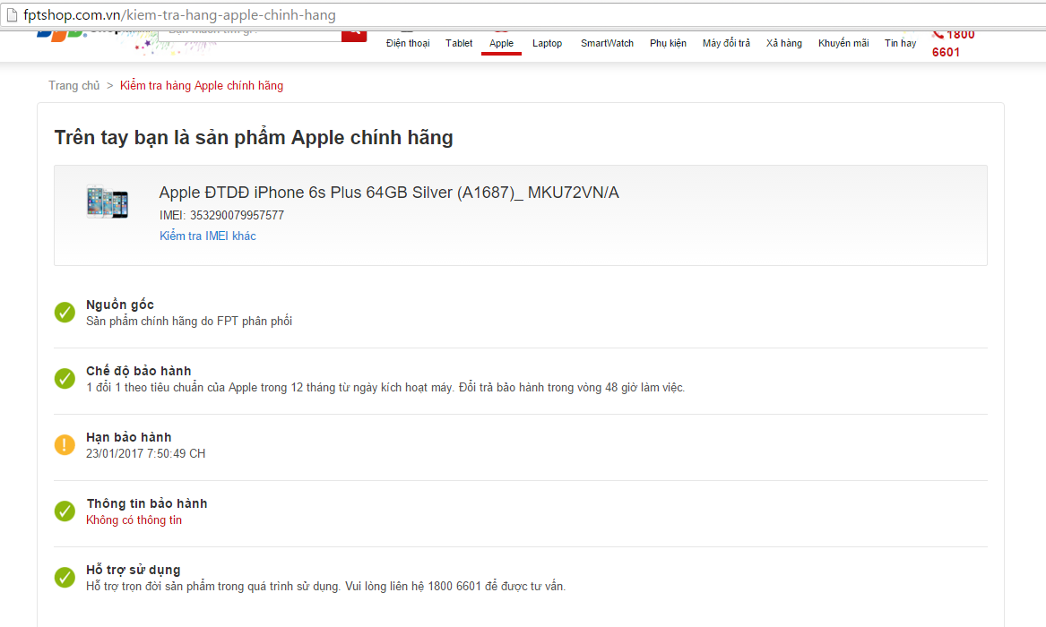Click the page icon in address bar

12,14
